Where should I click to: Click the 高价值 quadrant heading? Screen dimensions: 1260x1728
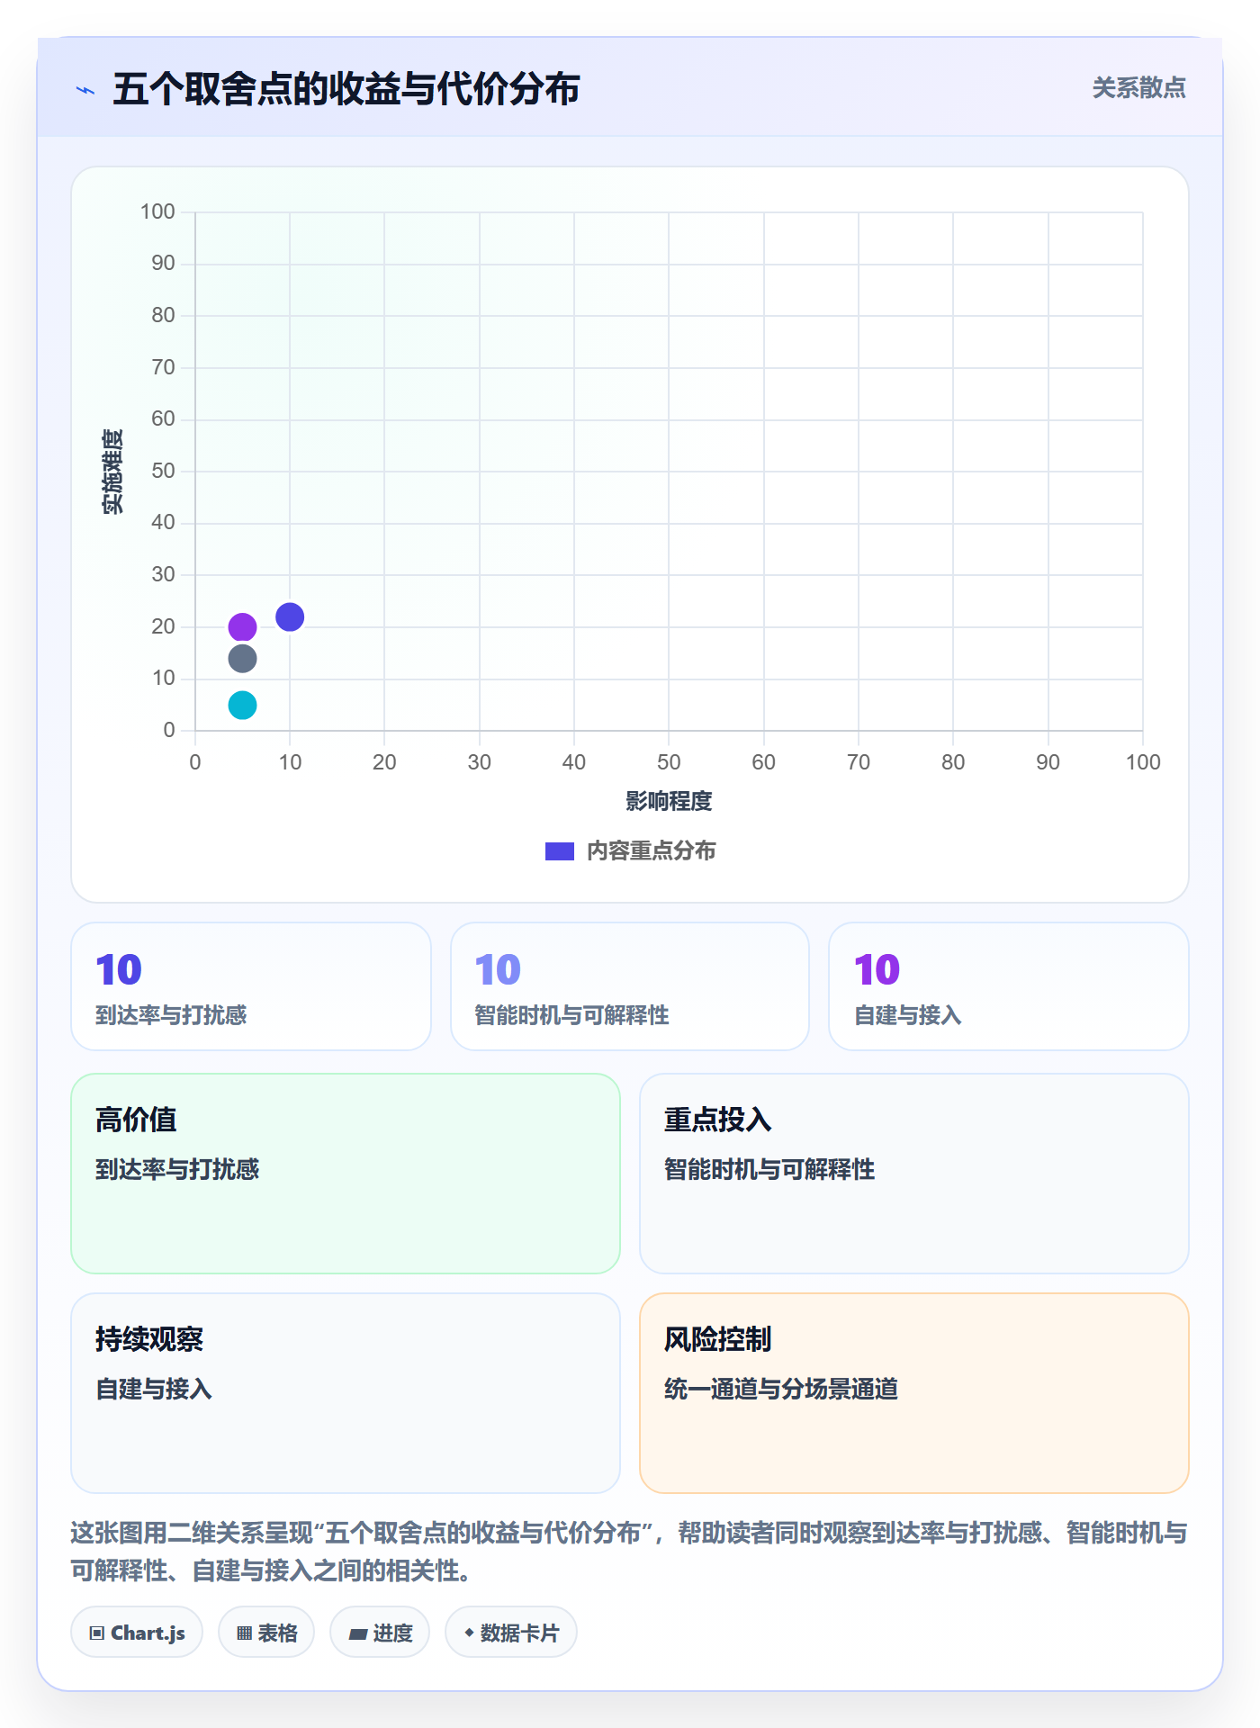pos(136,1120)
